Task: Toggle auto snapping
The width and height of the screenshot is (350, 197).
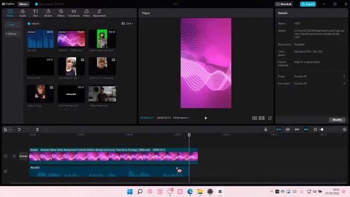Action: (288, 129)
